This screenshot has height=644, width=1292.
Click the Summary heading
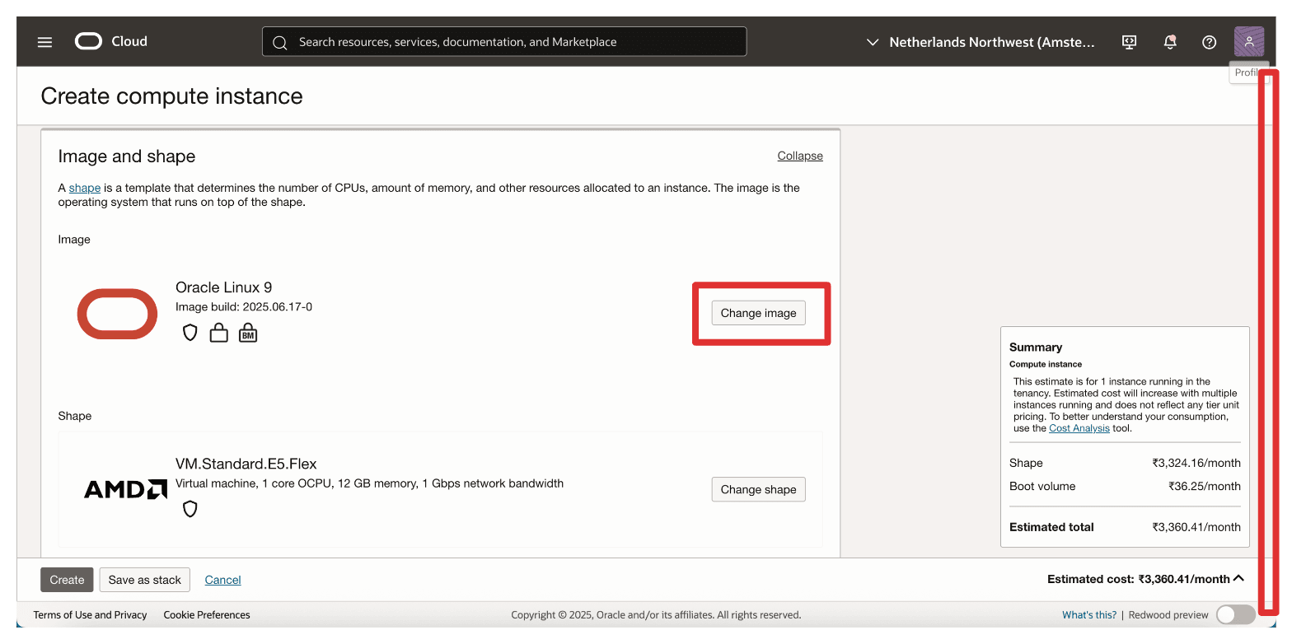pos(1036,348)
